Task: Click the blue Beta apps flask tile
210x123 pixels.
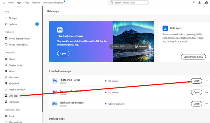Action: pos(165,28)
